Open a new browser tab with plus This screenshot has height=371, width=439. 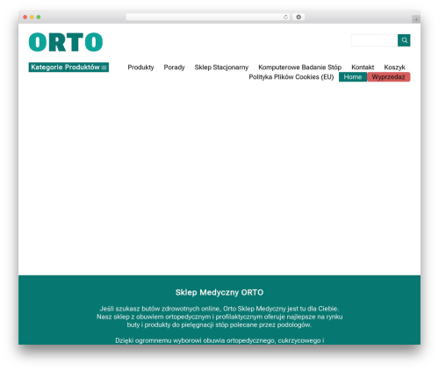(416, 19)
